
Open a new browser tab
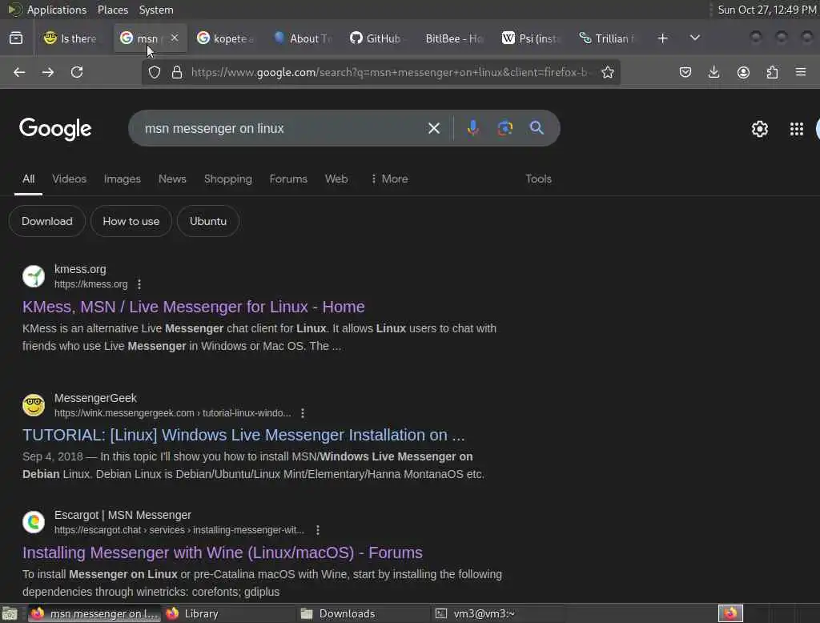662,38
